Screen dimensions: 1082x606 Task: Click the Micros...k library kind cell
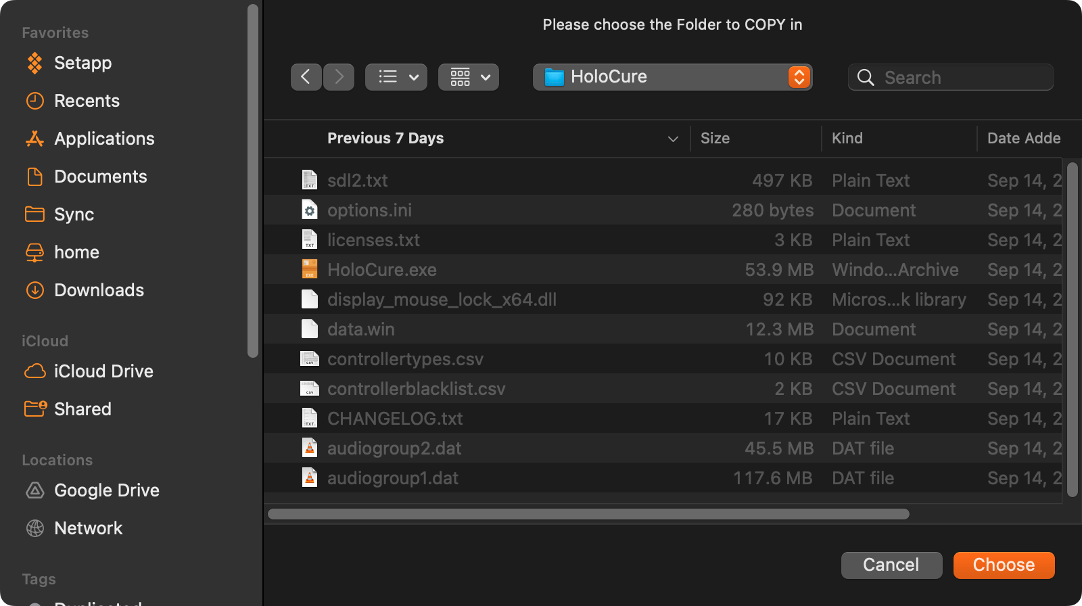899,300
